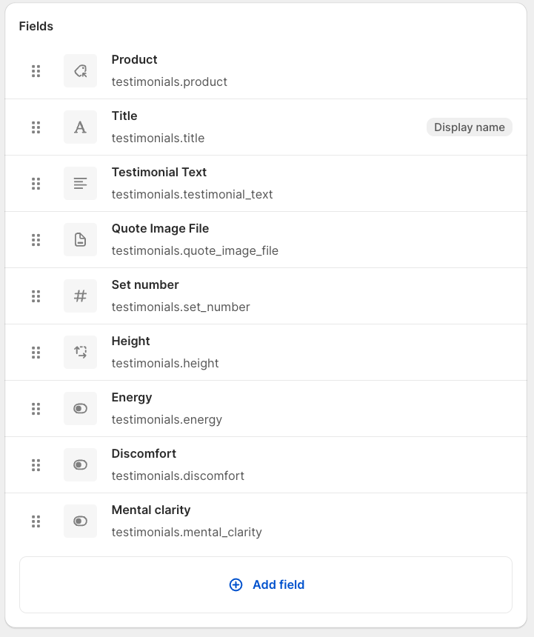The width and height of the screenshot is (534, 637).
Task: Click the Discomfort boolean toggle icon
Action: tap(80, 465)
